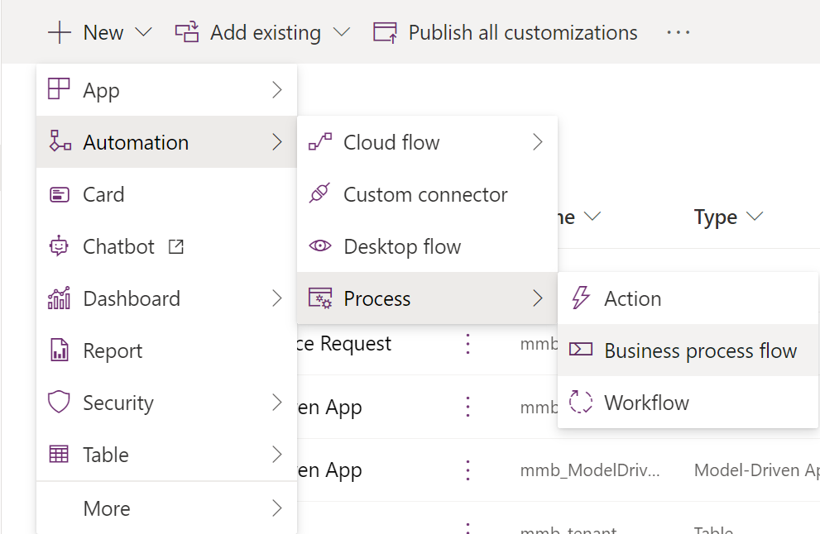Open the Type column sort dropdown
Image resolution: width=820 pixels, height=534 pixels.
tap(755, 216)
